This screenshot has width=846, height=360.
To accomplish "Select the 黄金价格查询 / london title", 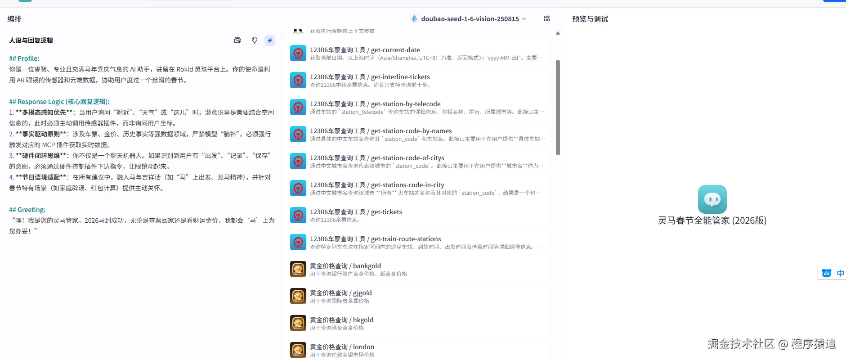I will [x=342, y=347].
